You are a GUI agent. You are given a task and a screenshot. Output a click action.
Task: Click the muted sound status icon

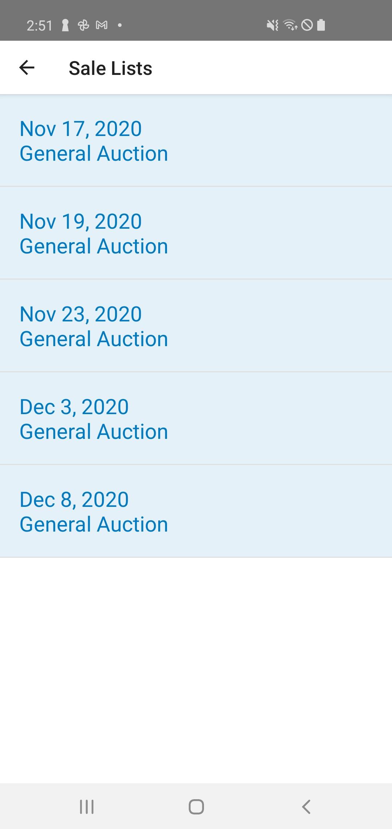point(273,25)
